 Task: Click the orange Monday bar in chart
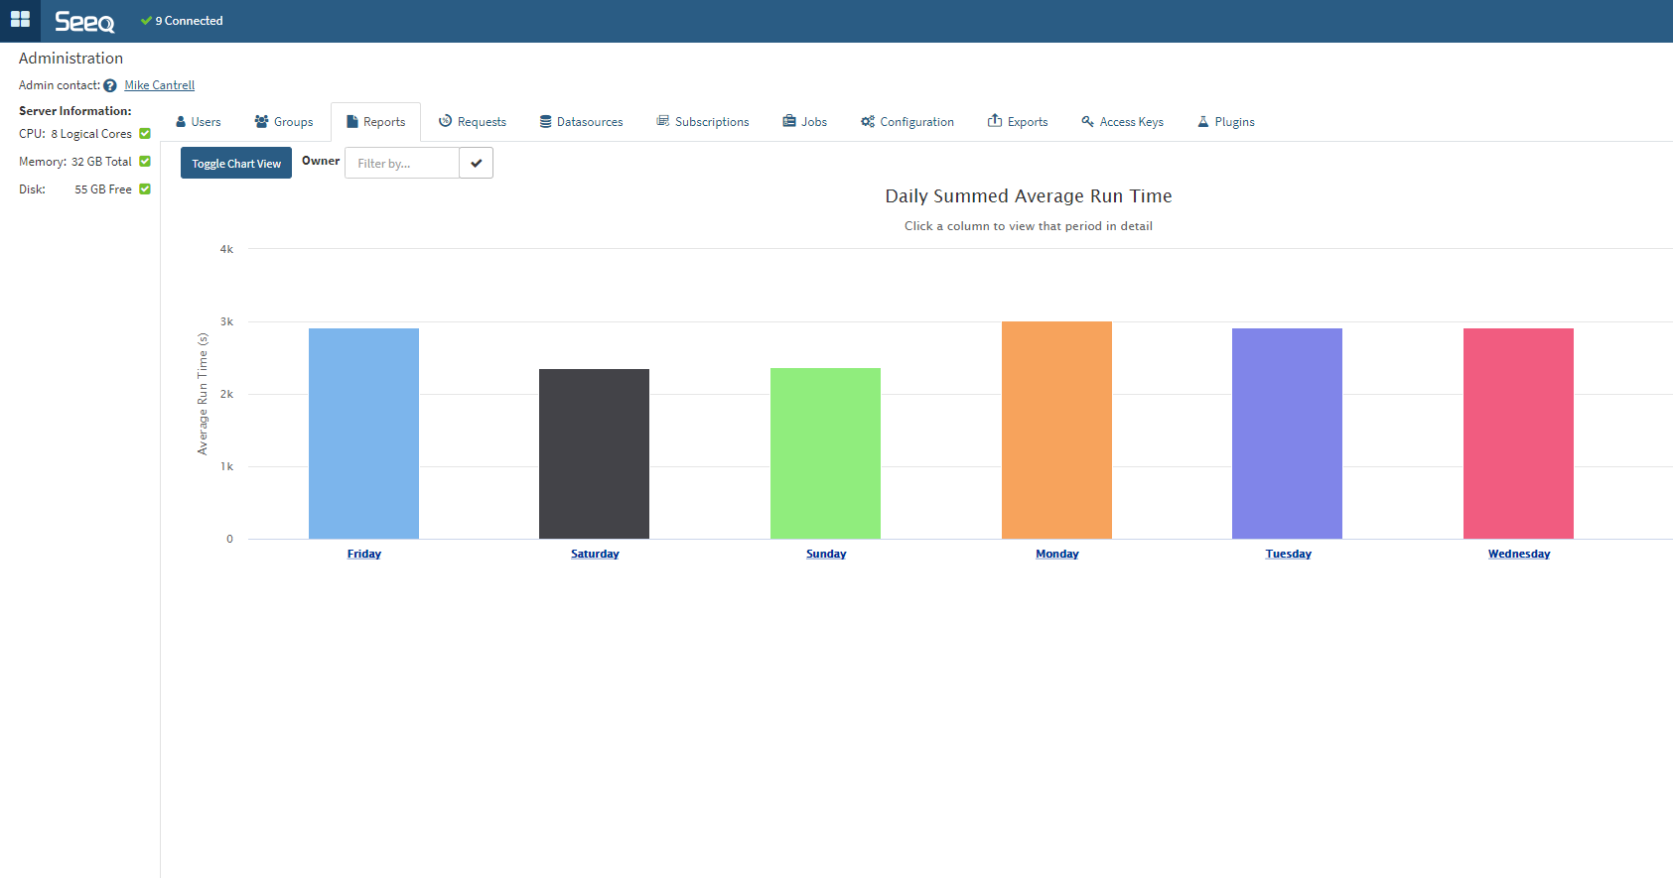pos(1056,430)
